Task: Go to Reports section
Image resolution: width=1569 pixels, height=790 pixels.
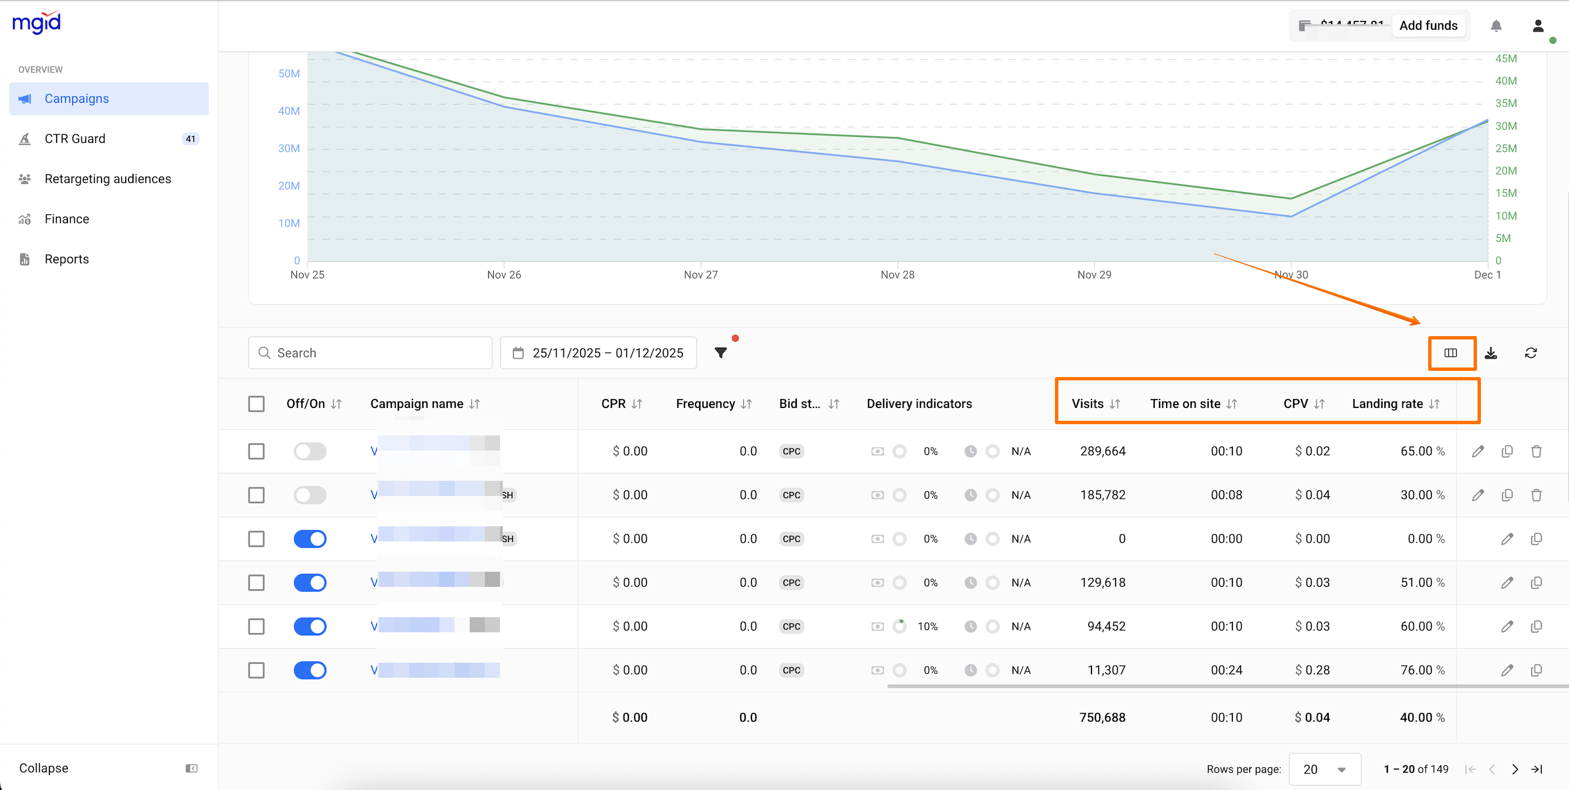Action: pos(66,259)
